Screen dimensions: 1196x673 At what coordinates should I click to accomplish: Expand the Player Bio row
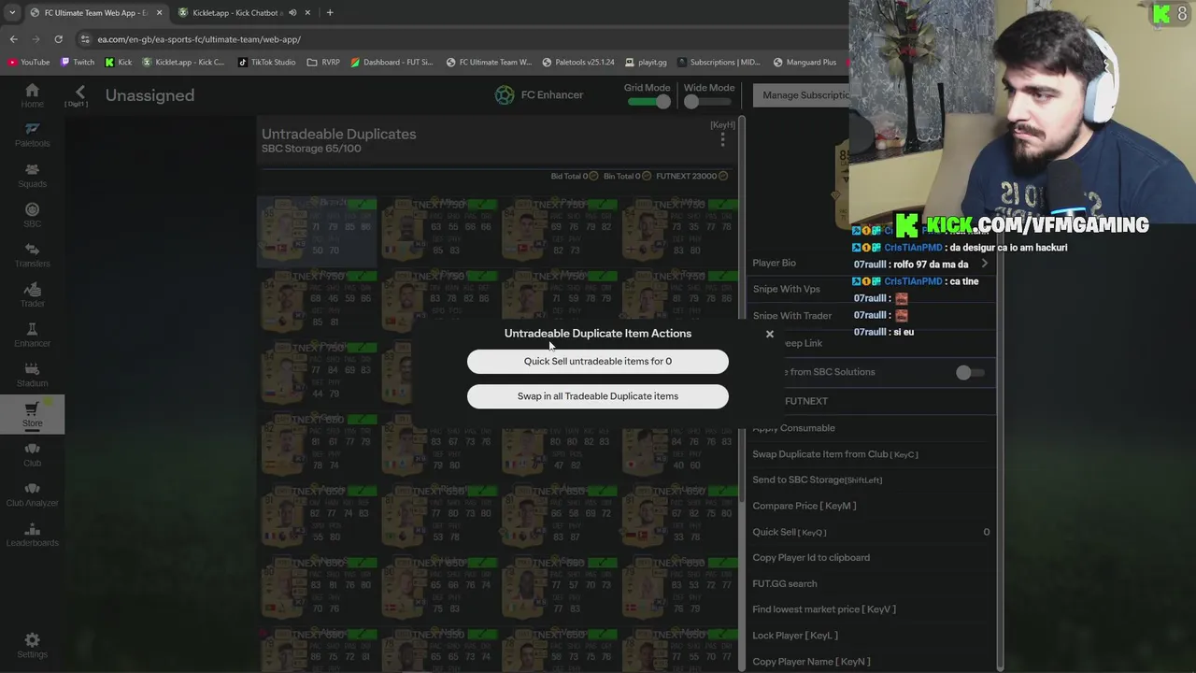point(871,264)
